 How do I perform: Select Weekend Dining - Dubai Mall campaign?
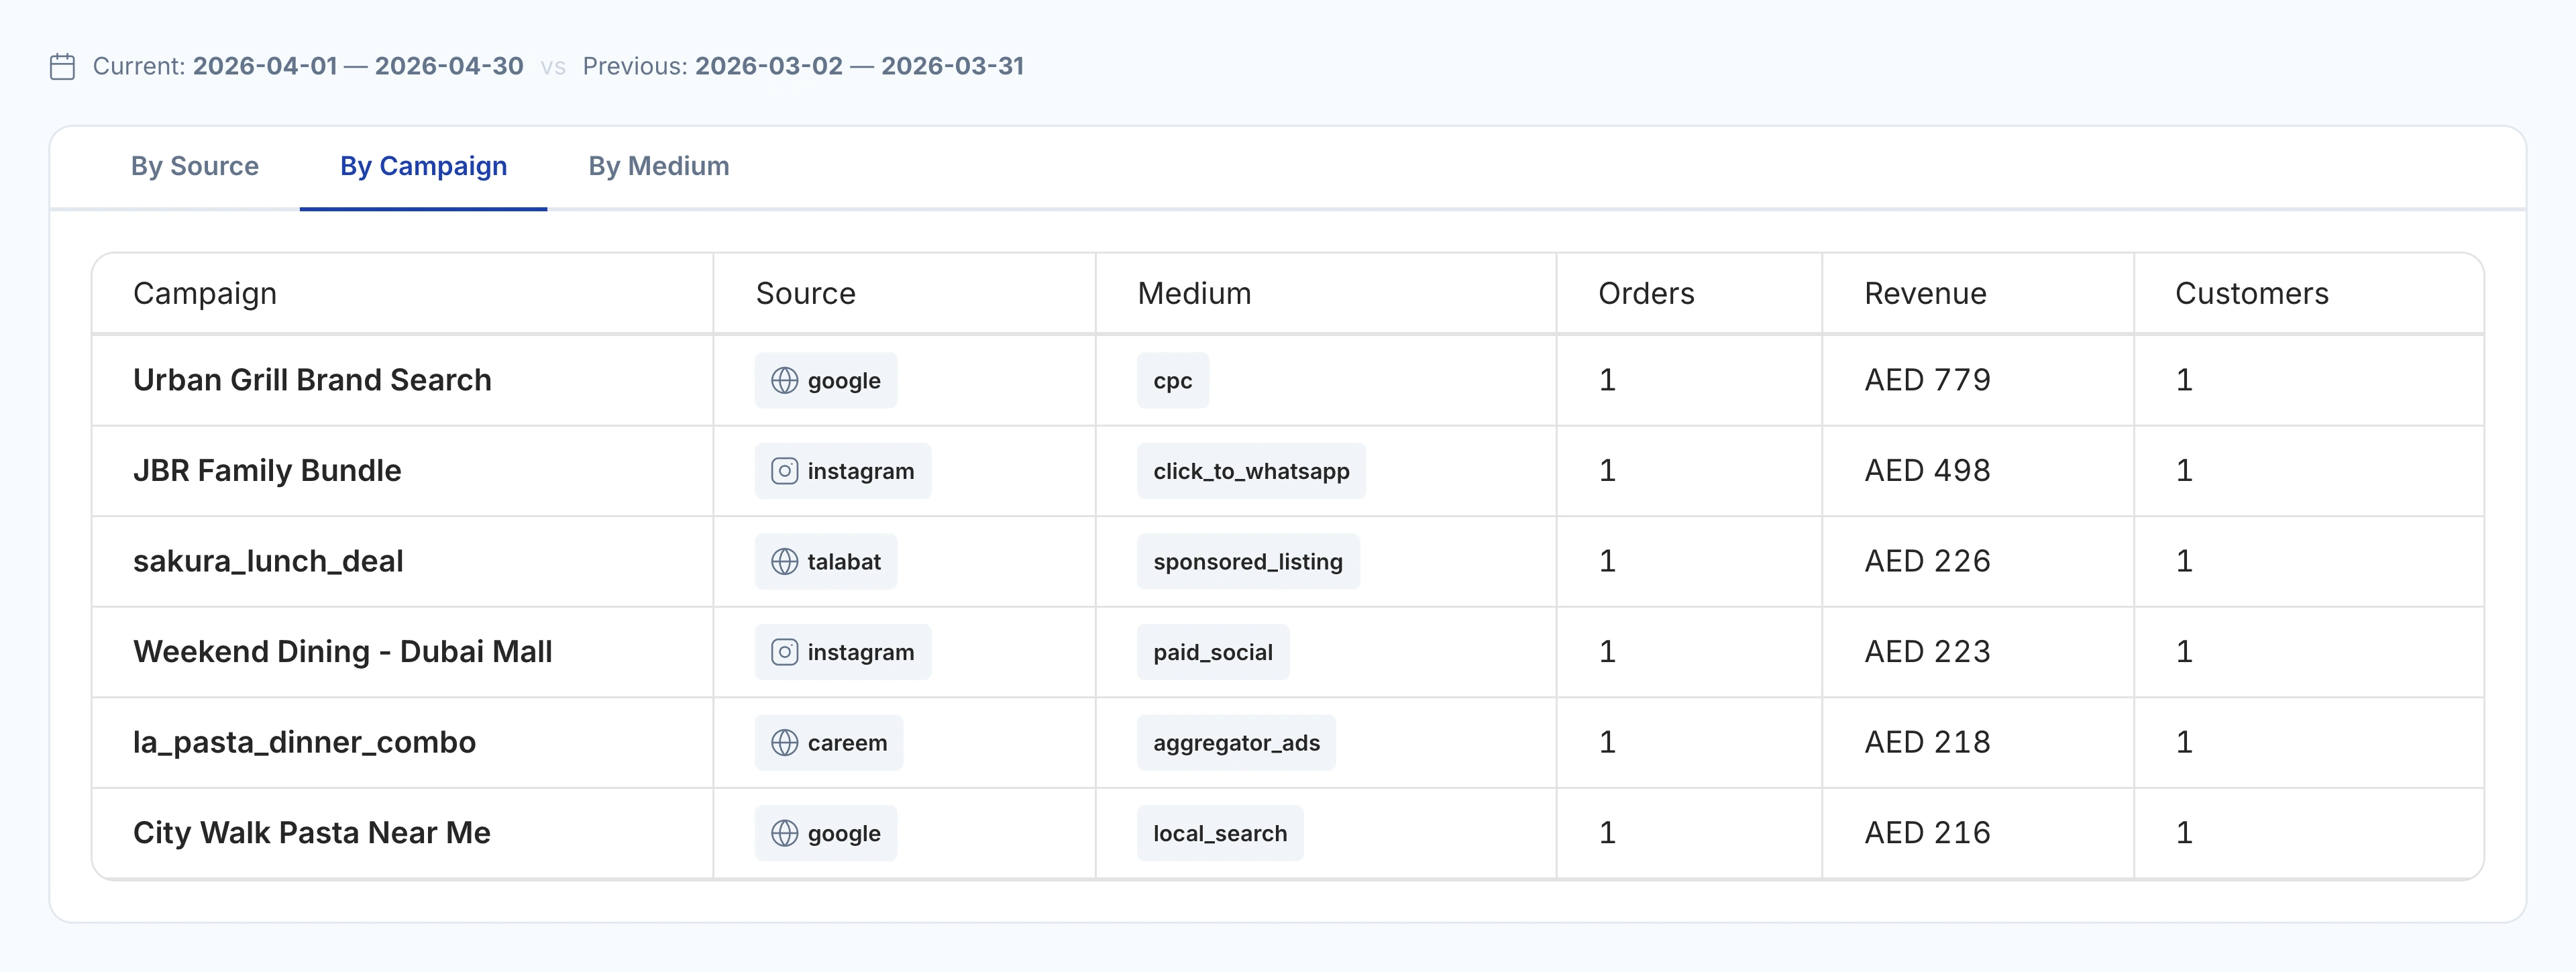(x=343, y=652)
